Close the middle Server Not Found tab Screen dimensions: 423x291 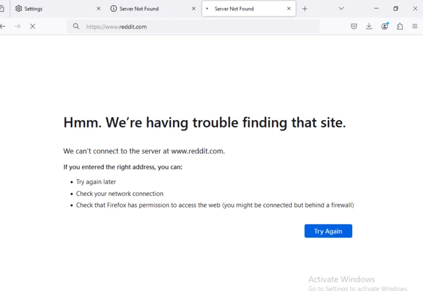(x=194, y=8)
